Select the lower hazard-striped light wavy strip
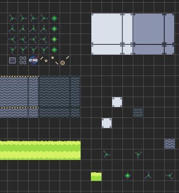The image size is (179, 193). [14, 112]
